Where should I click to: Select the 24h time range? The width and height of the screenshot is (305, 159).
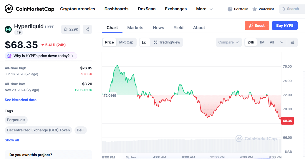pyautogui.click(x=251, y=42)
